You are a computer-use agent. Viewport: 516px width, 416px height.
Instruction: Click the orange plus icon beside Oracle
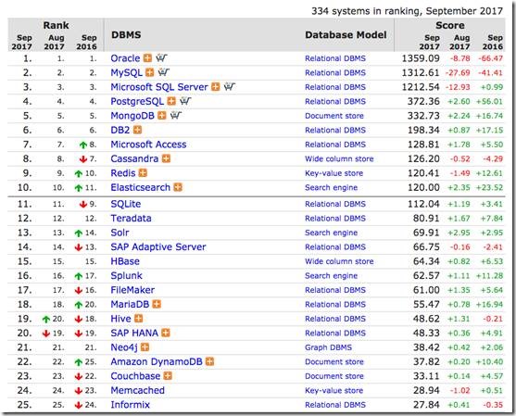coord(147,58)
